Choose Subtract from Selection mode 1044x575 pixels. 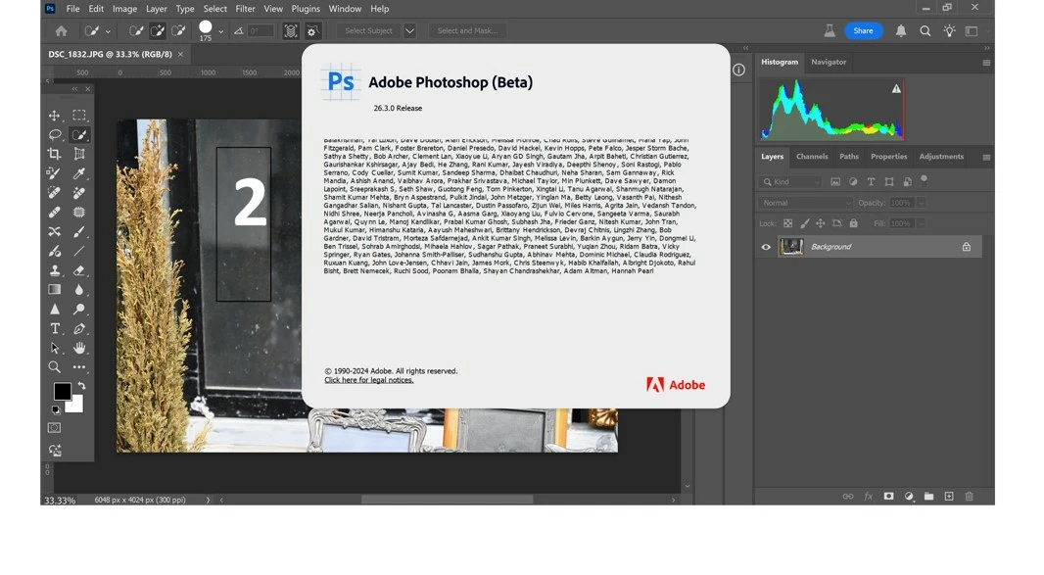tap(178, 30)
